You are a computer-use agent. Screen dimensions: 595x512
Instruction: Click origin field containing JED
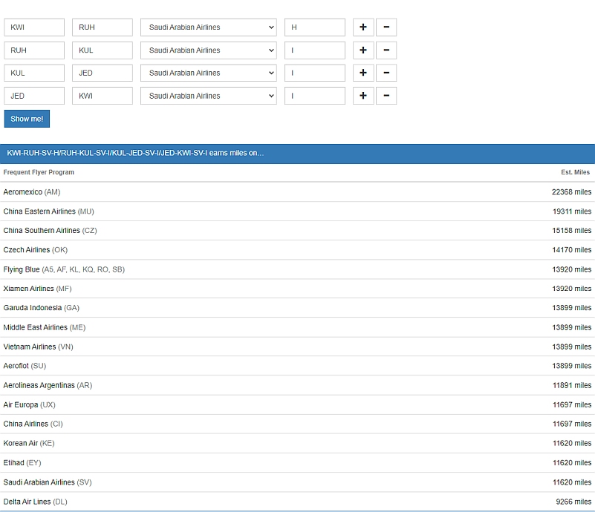[x=34, y=96]
